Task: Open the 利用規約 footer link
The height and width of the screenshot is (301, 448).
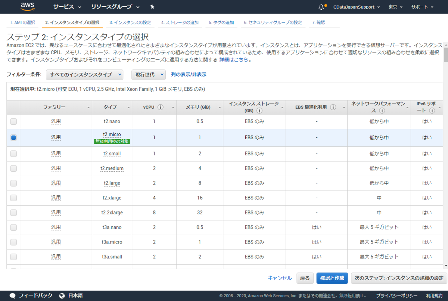Action: pos(434,296)
